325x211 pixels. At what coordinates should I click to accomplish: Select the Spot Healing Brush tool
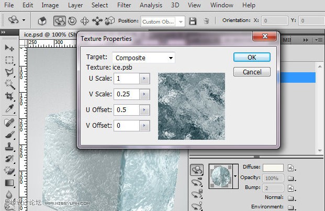click(9, 123)
